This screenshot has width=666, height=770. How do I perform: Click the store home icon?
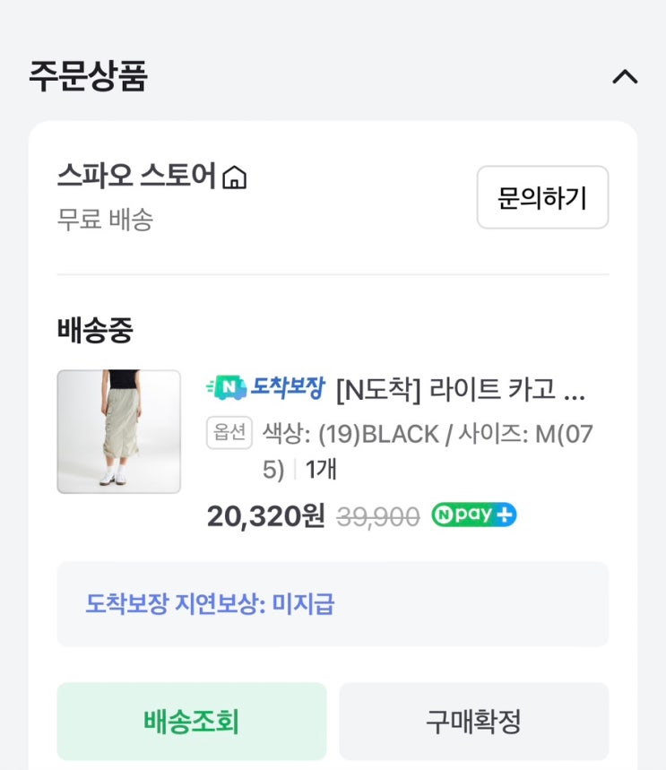[234, 178]
